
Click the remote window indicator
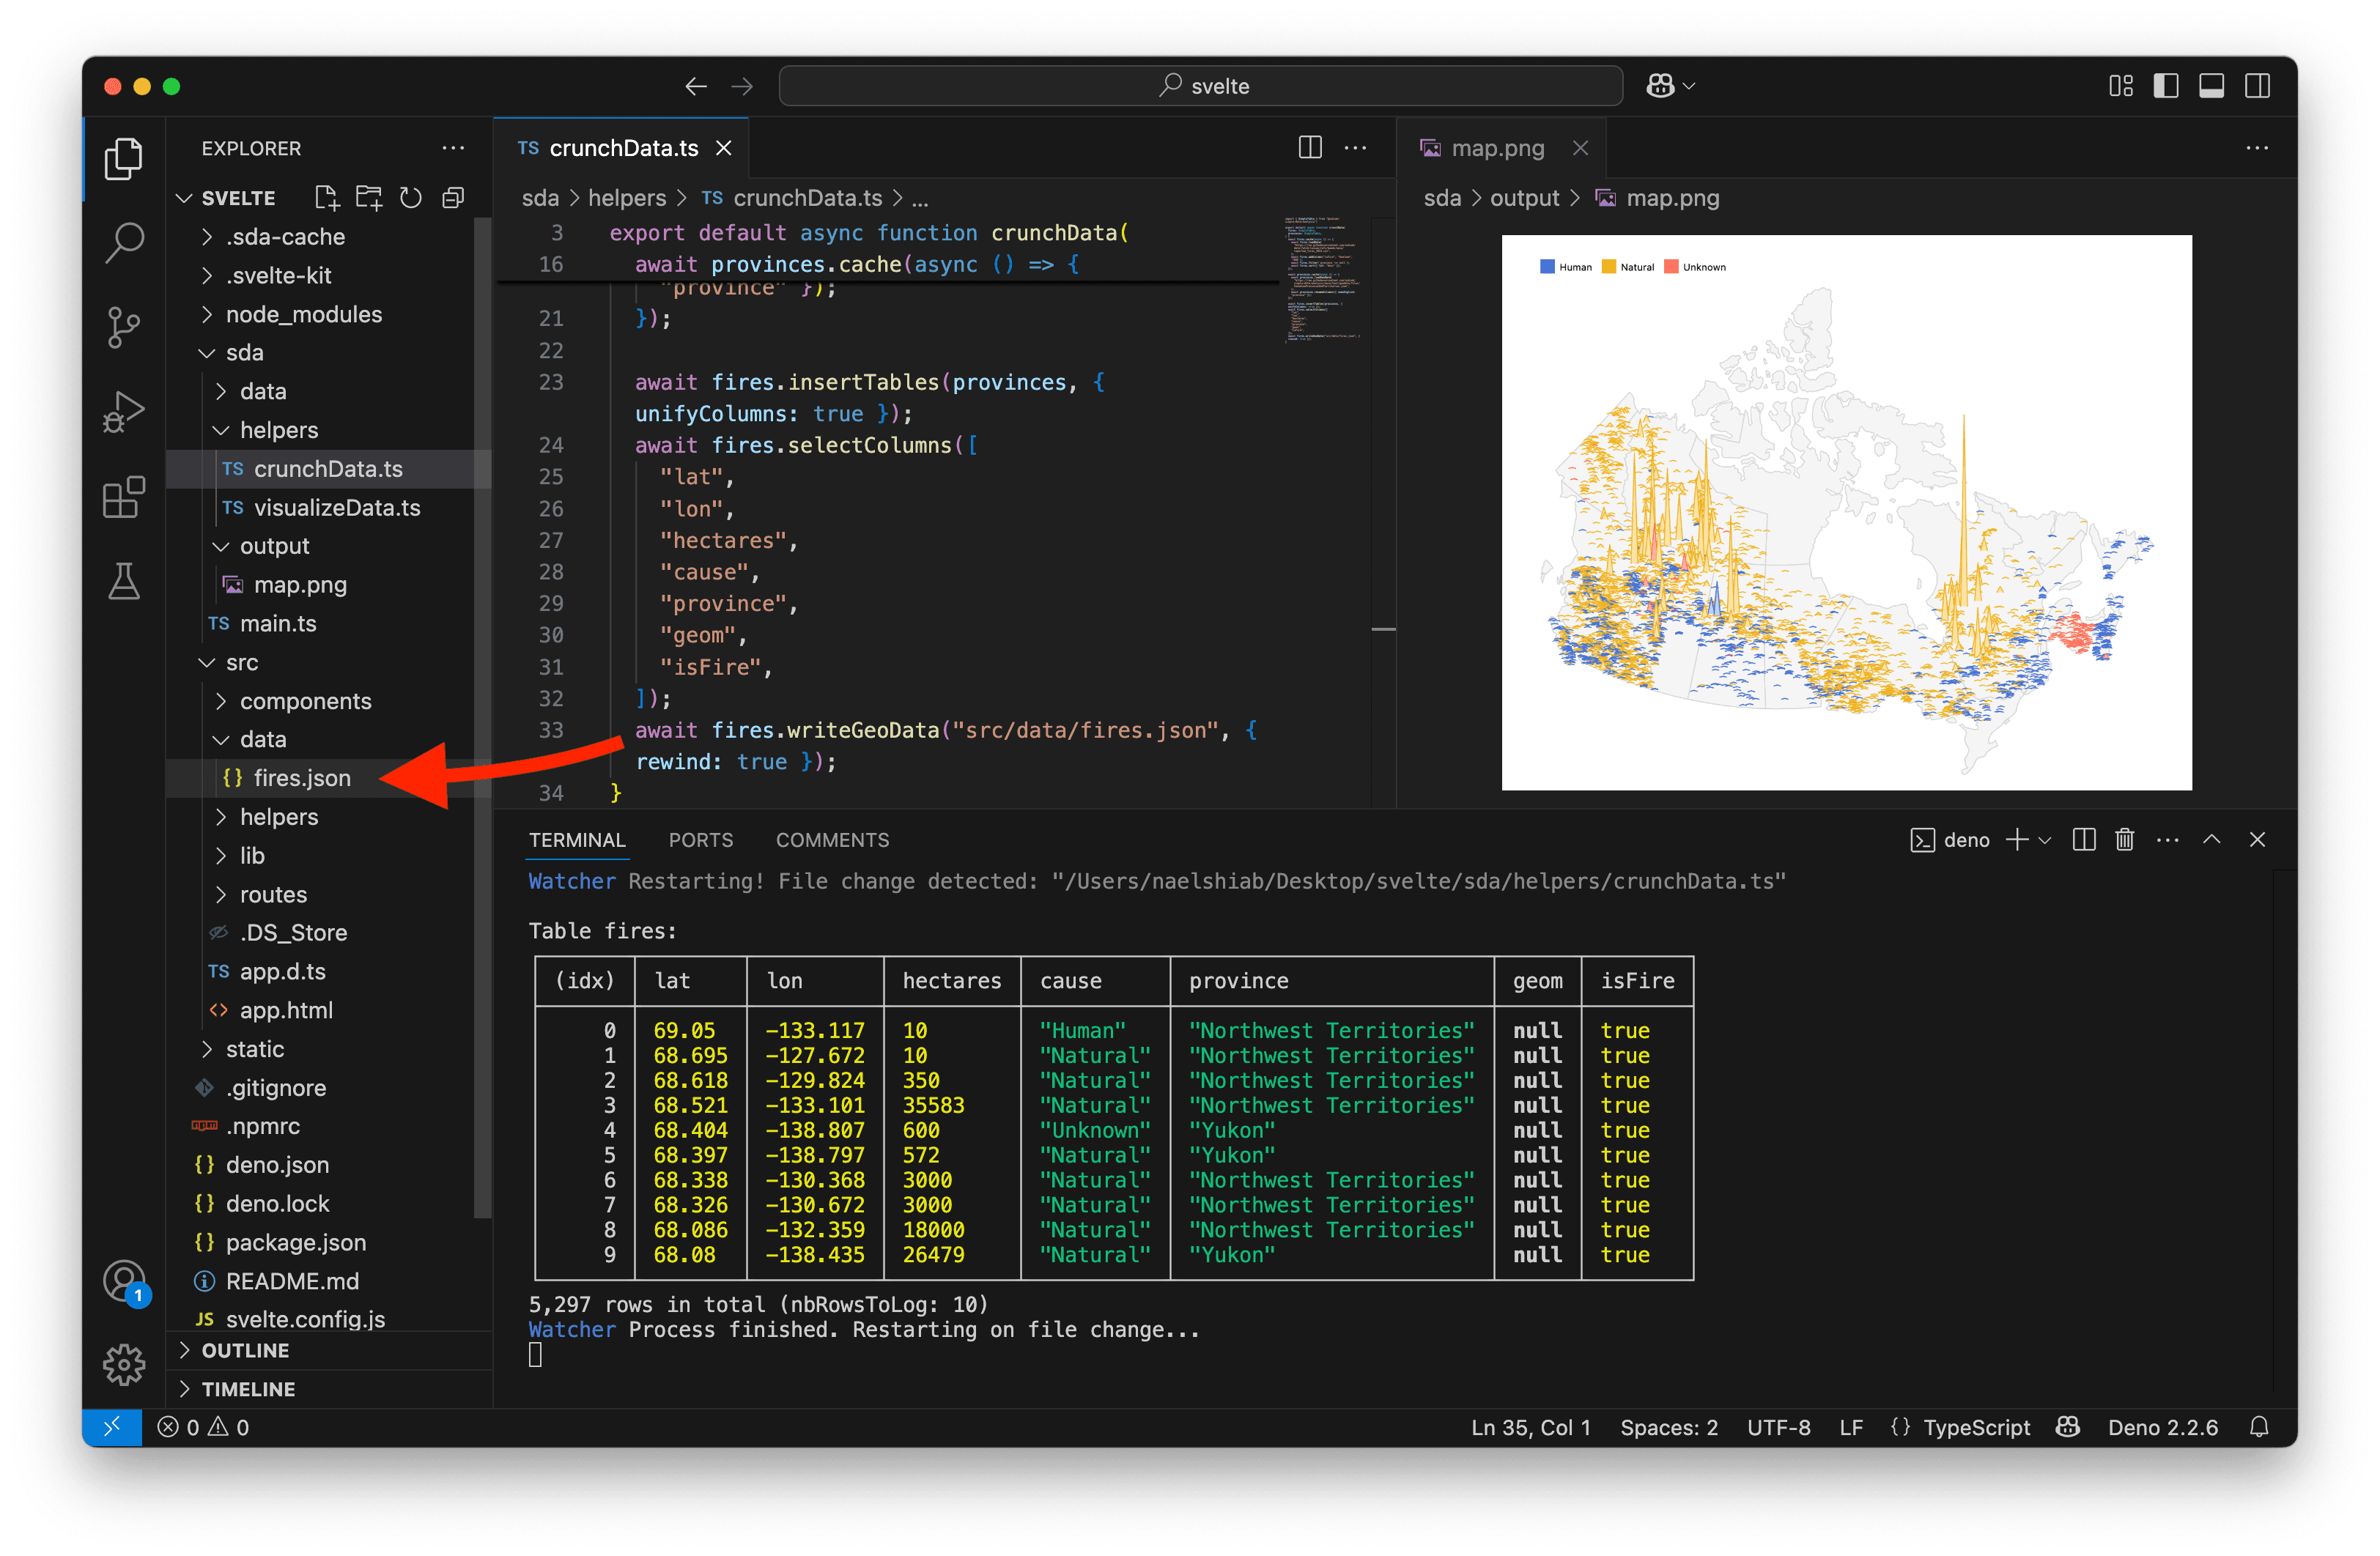point(112,1427)
